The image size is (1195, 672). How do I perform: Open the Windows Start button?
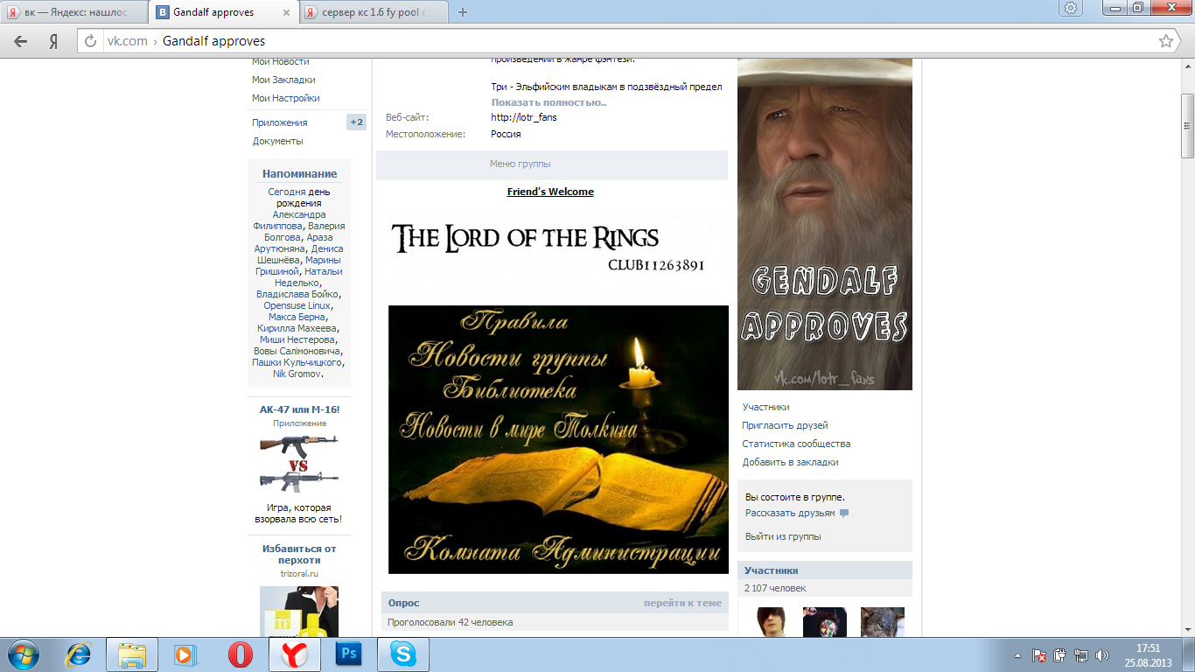[23, 654]
